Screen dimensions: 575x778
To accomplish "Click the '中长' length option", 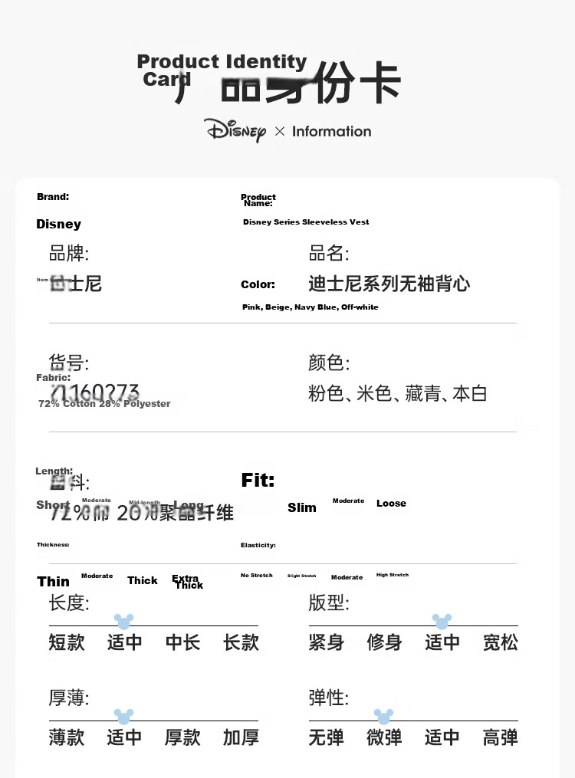I will 182,642.
